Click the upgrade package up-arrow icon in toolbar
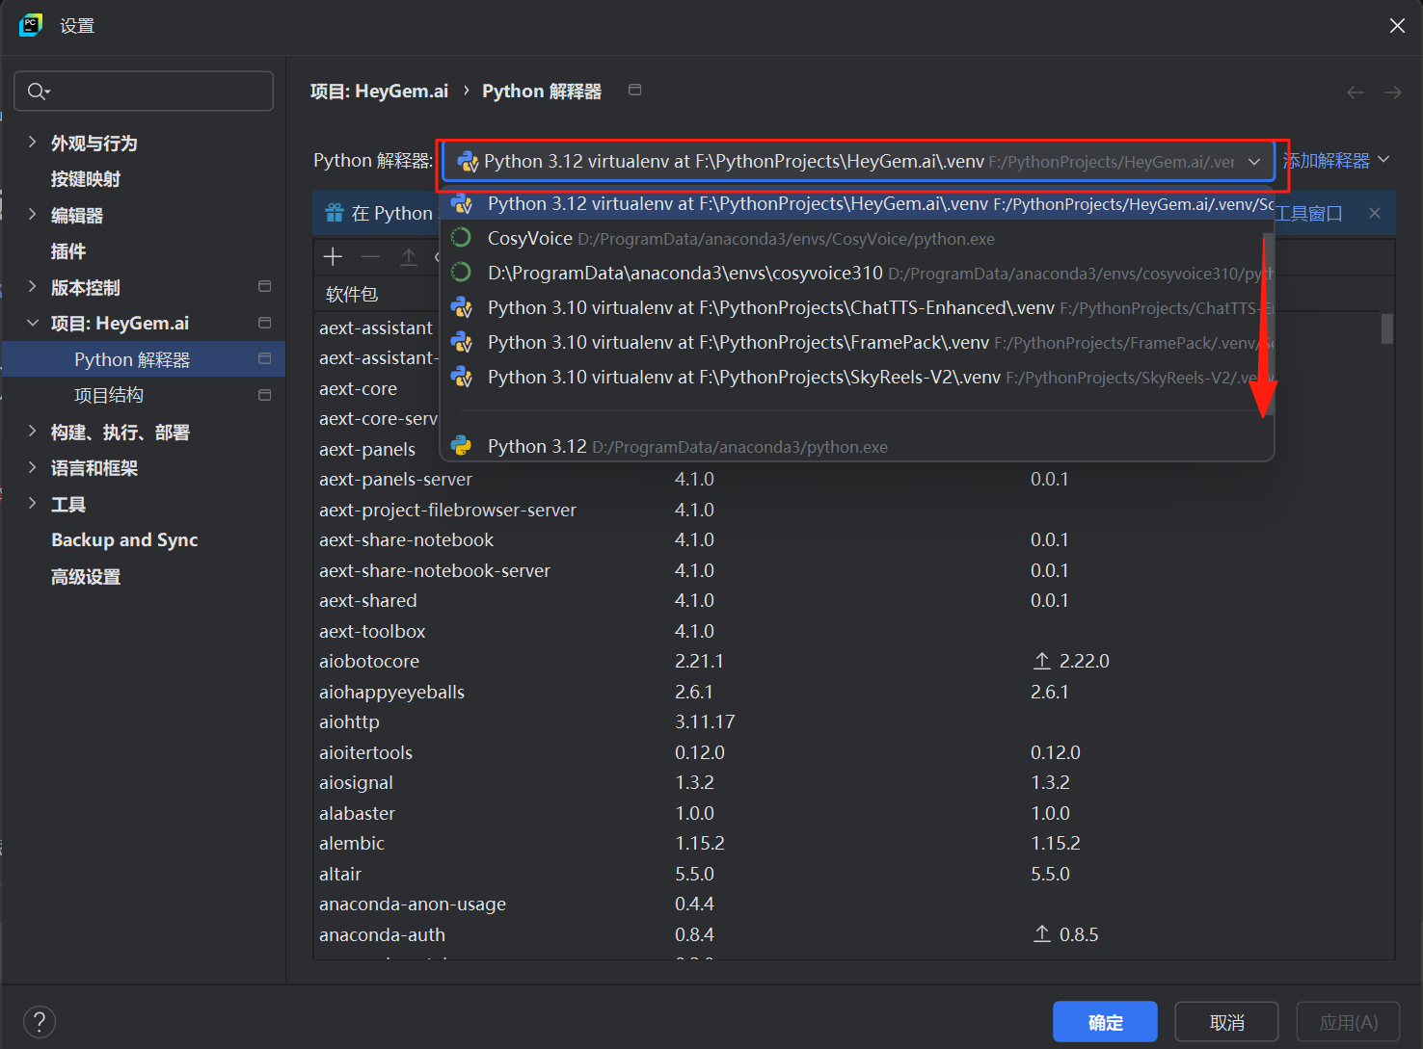This screenshot has width=1423, height=1049. click(x=409, y=256)
